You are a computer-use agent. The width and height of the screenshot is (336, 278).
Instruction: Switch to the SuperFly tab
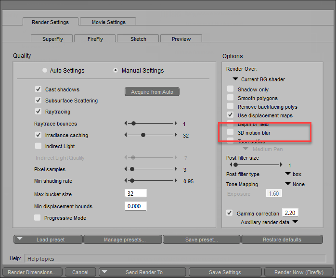coord(53,39)
